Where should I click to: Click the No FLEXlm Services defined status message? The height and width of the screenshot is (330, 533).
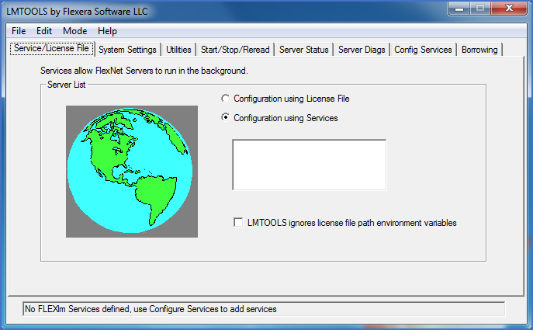pyautogui.click(x=264, y=309)
